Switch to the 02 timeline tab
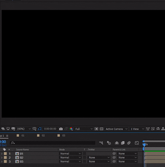165x167 pixels. pyautogui.click(x=41, y=136)
